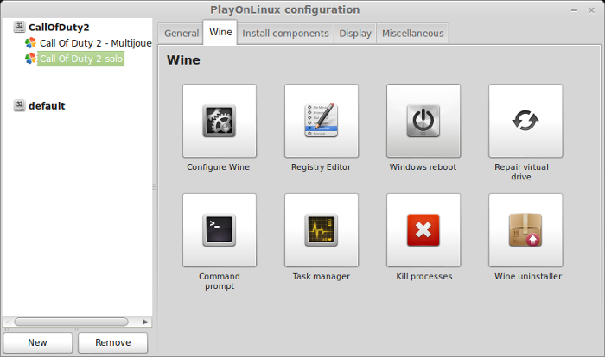Click the New button
This screenshot has height=357, width=605.
point(38,342)
